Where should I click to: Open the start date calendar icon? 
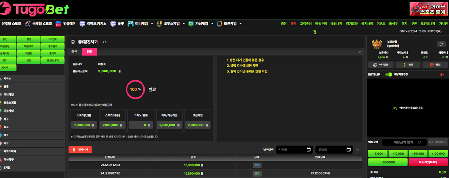(308, 150)
